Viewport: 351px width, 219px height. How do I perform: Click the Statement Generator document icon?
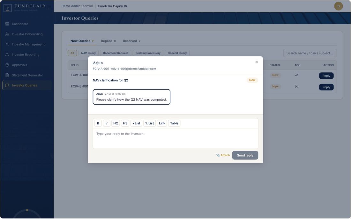click(7, 75)
